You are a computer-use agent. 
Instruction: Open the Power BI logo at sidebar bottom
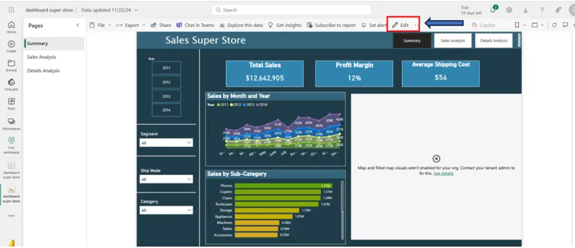pyautogui.click(x=11, y=244)
